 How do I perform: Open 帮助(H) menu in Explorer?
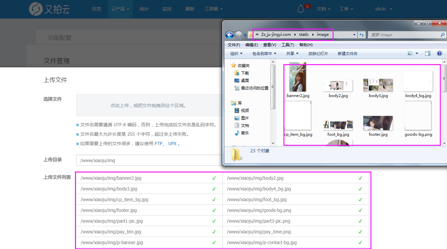tap(306, 45)
